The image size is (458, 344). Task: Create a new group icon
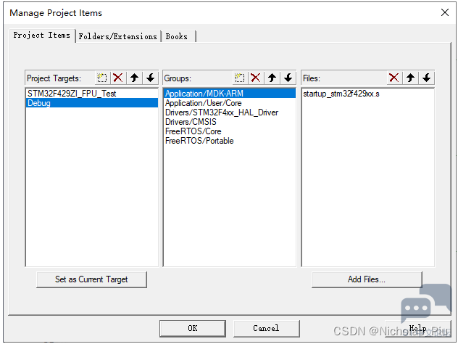click(x=240, y=78)
